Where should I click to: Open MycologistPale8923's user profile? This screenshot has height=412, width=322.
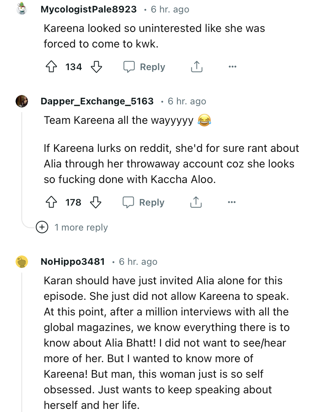click(89, 9)
